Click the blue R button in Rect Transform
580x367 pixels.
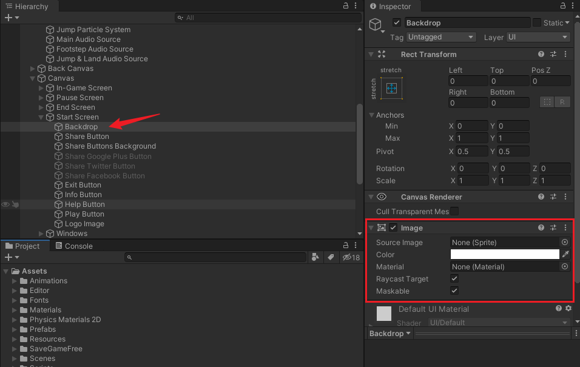pos(562,101)
